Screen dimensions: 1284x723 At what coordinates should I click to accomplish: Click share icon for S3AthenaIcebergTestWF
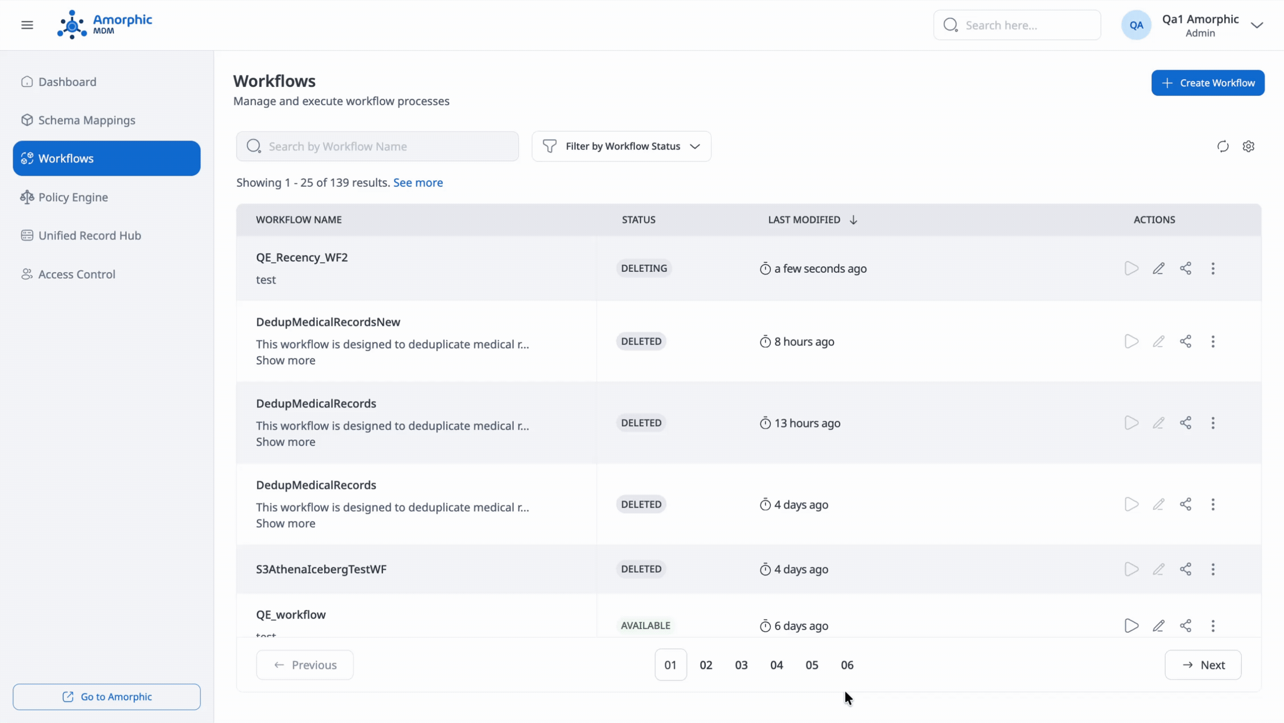[1185, 569]
